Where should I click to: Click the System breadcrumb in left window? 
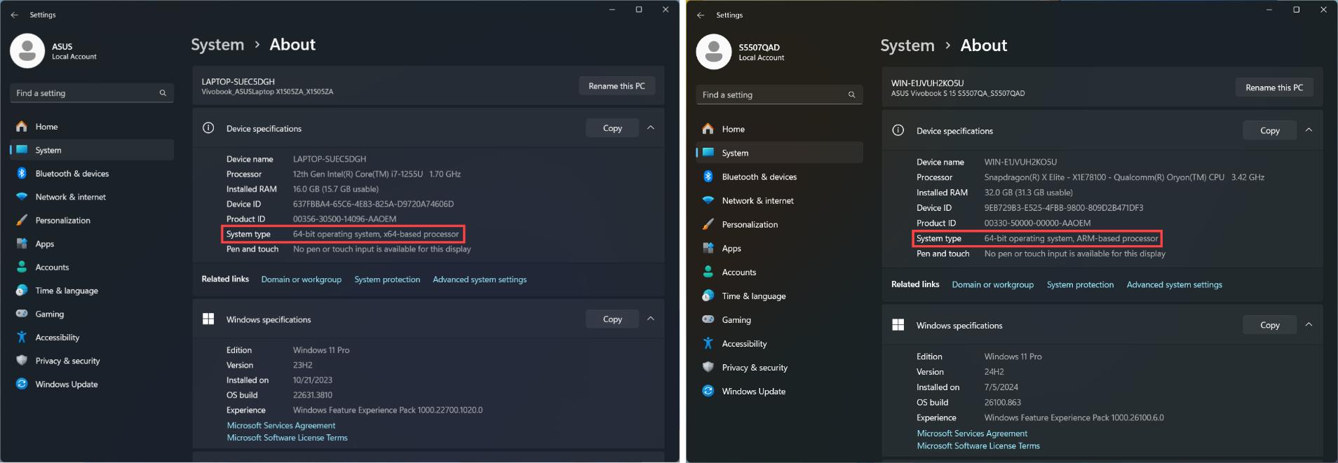[217, 45]
